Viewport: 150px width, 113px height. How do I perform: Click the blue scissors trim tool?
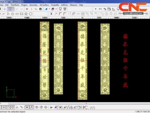point(51,14)
